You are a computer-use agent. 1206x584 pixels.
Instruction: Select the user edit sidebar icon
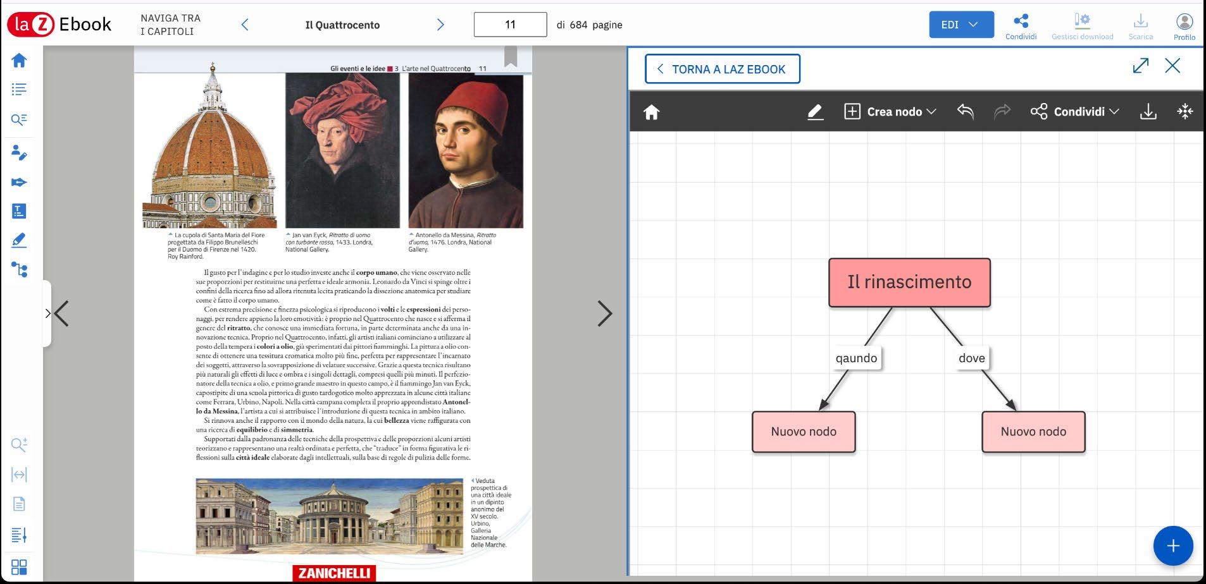(x=19, y=152)
